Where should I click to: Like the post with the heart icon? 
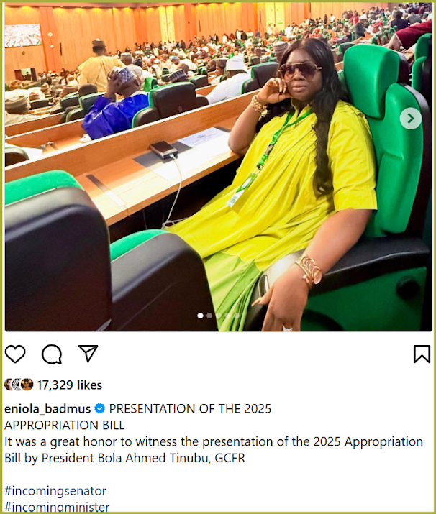(15, 354)
